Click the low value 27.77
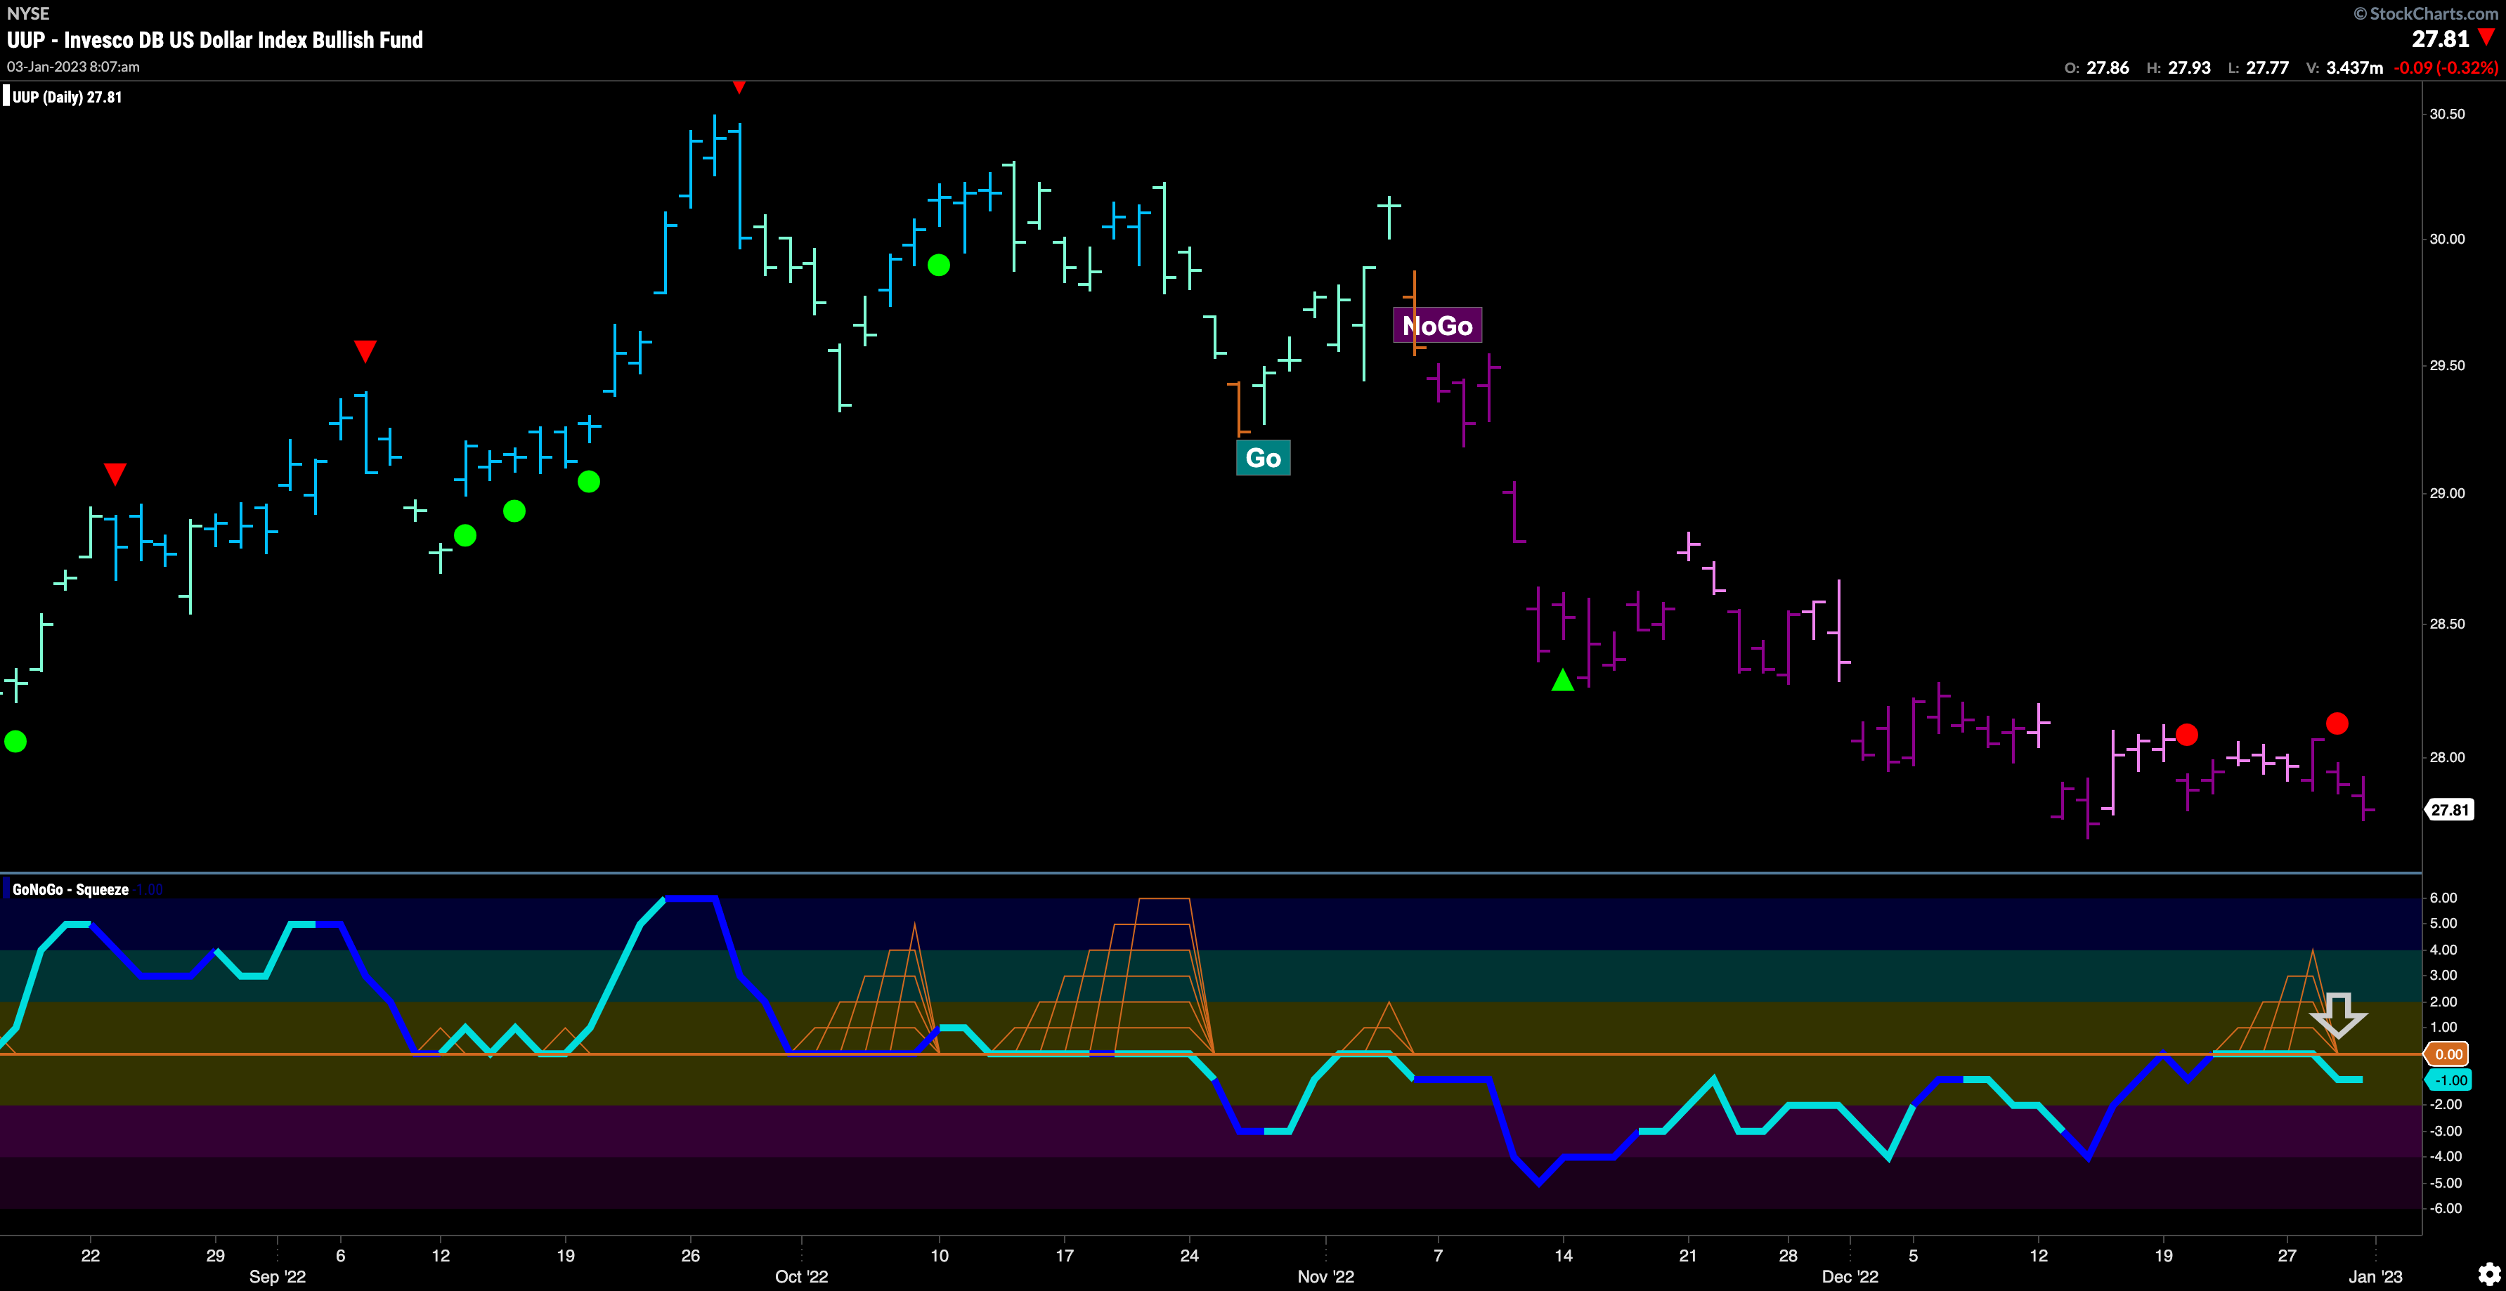2506x1291 pixels. coord(2266,68)
